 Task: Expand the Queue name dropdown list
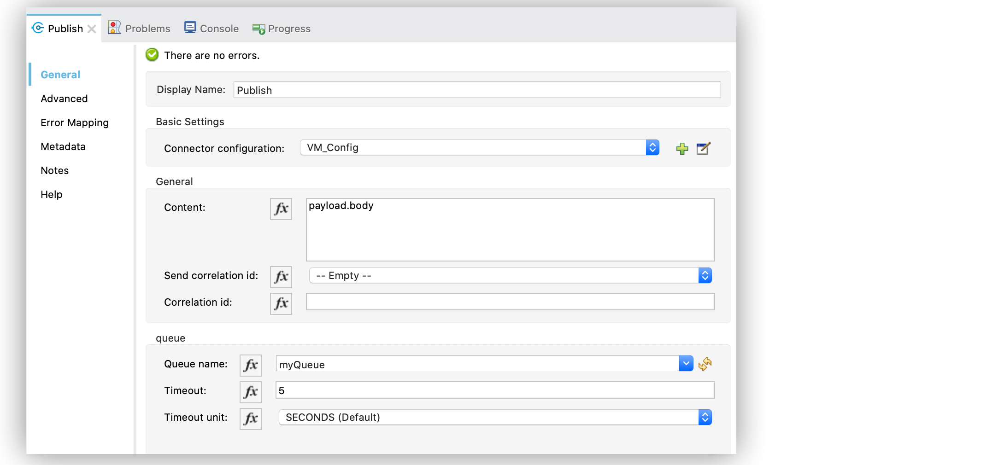tap(686, 363)
